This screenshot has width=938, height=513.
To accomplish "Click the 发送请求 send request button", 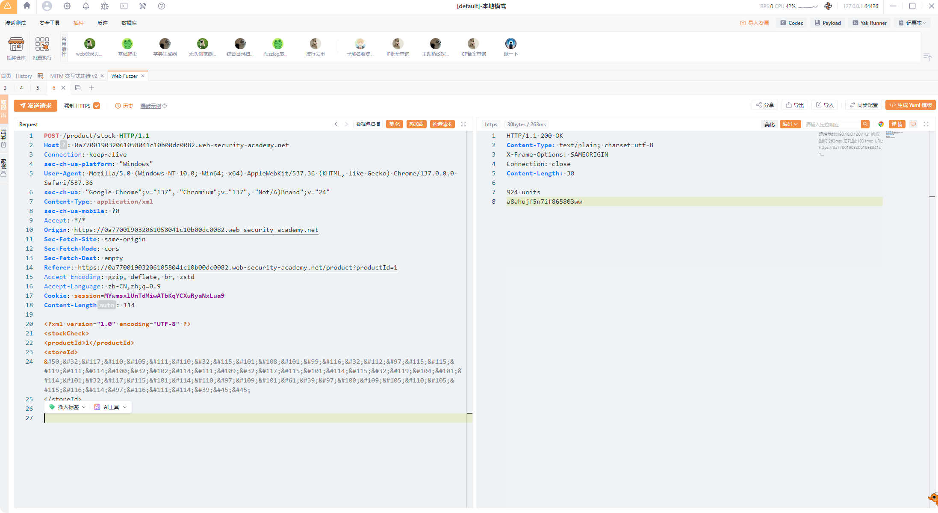I will click(x=35, y=106).
